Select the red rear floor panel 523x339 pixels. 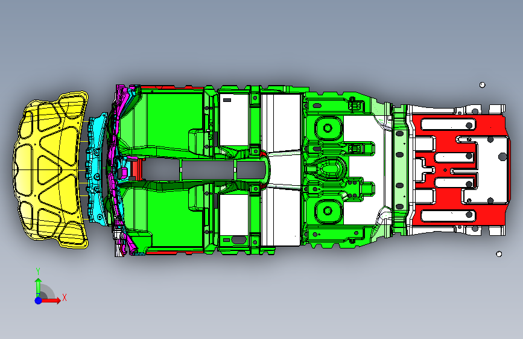pos(460,170)
